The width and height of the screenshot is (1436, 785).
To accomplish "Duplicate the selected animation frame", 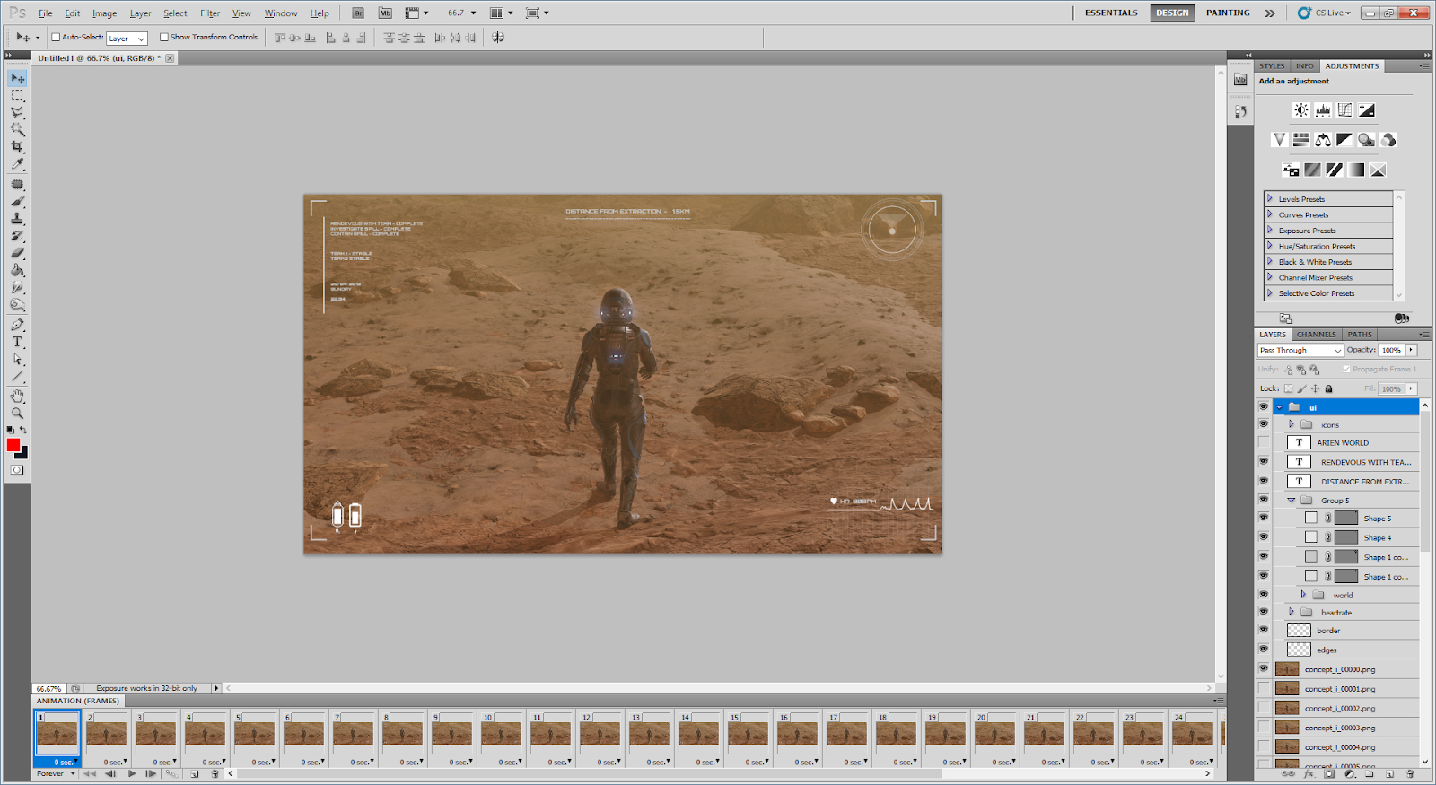I will coord(194,773).
